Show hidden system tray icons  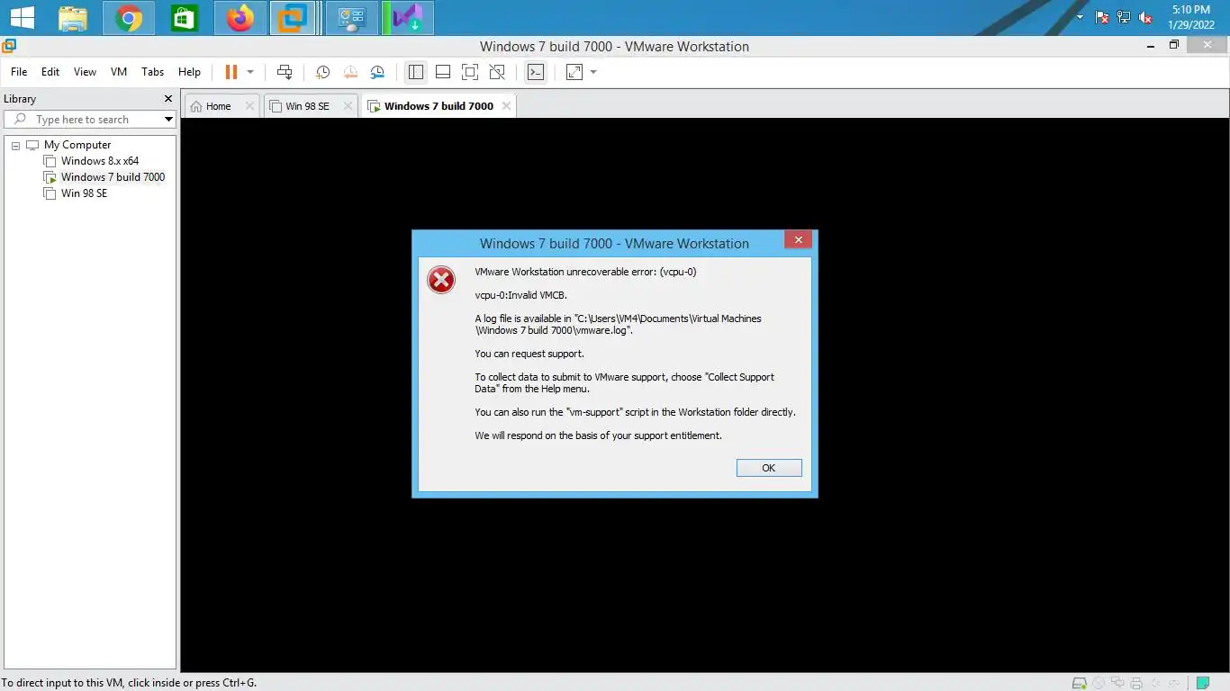pyautogui.click(x=1080, y=17)
